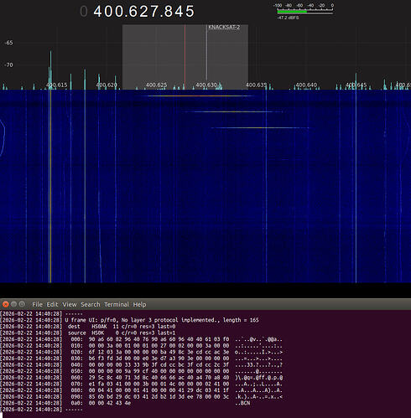Open the File menu in the terminal

(x=37, y=304)
